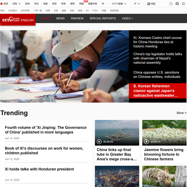The height and width of the screenshot is (187, 187).
Task: Play the Jasmine flowers video
Action: (x=146, y=141)
